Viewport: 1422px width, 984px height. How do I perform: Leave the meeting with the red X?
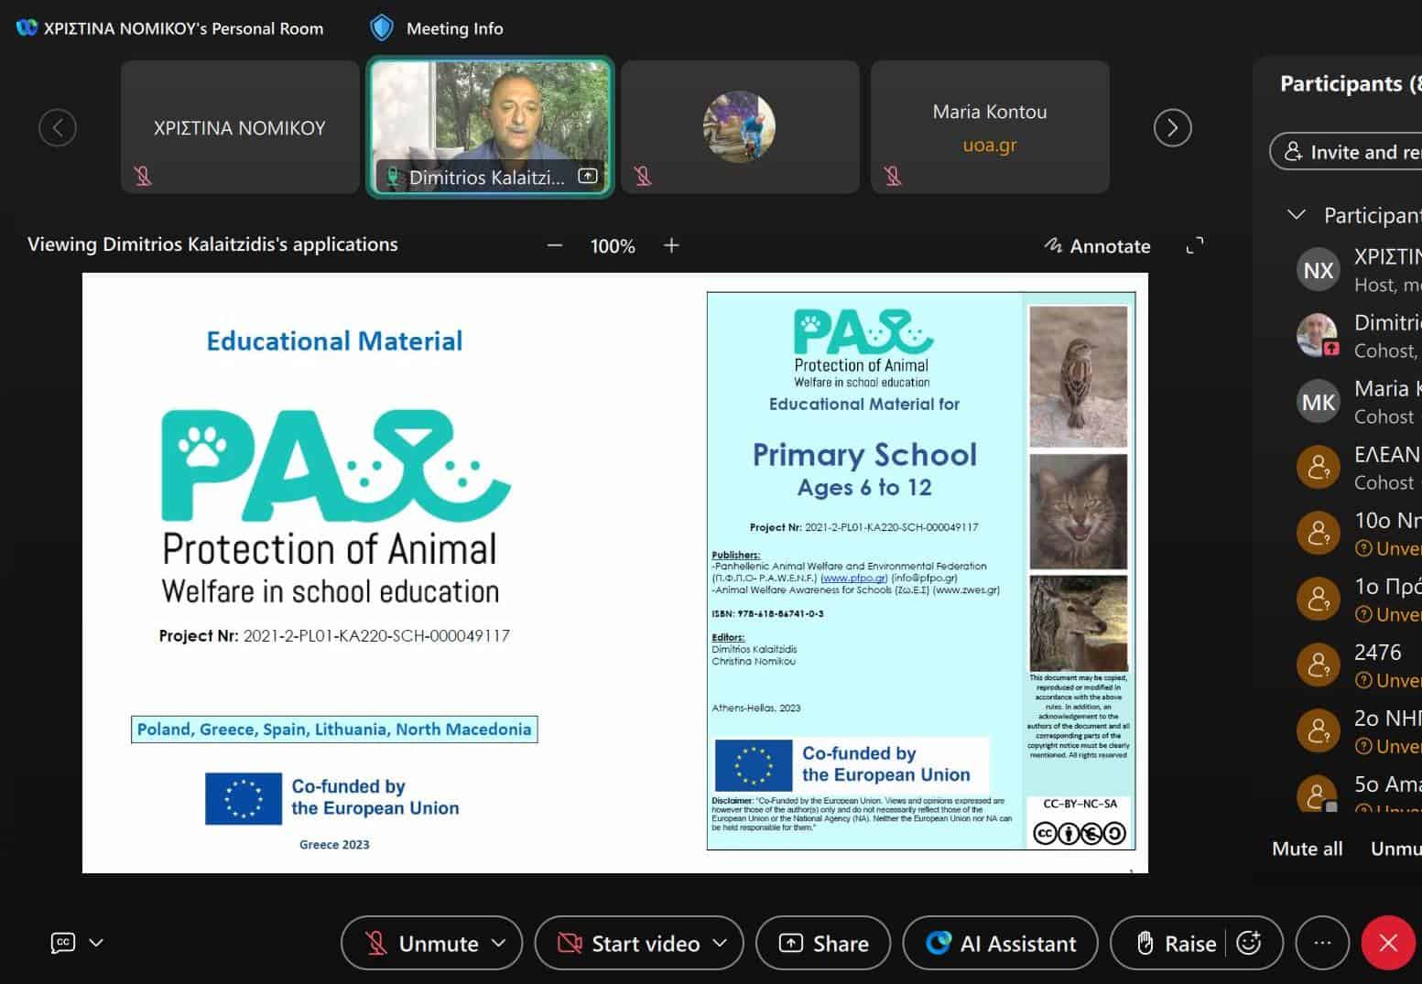1388,943
